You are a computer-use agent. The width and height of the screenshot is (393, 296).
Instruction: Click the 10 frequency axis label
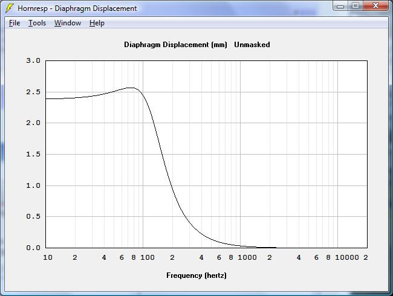point(48,257)
